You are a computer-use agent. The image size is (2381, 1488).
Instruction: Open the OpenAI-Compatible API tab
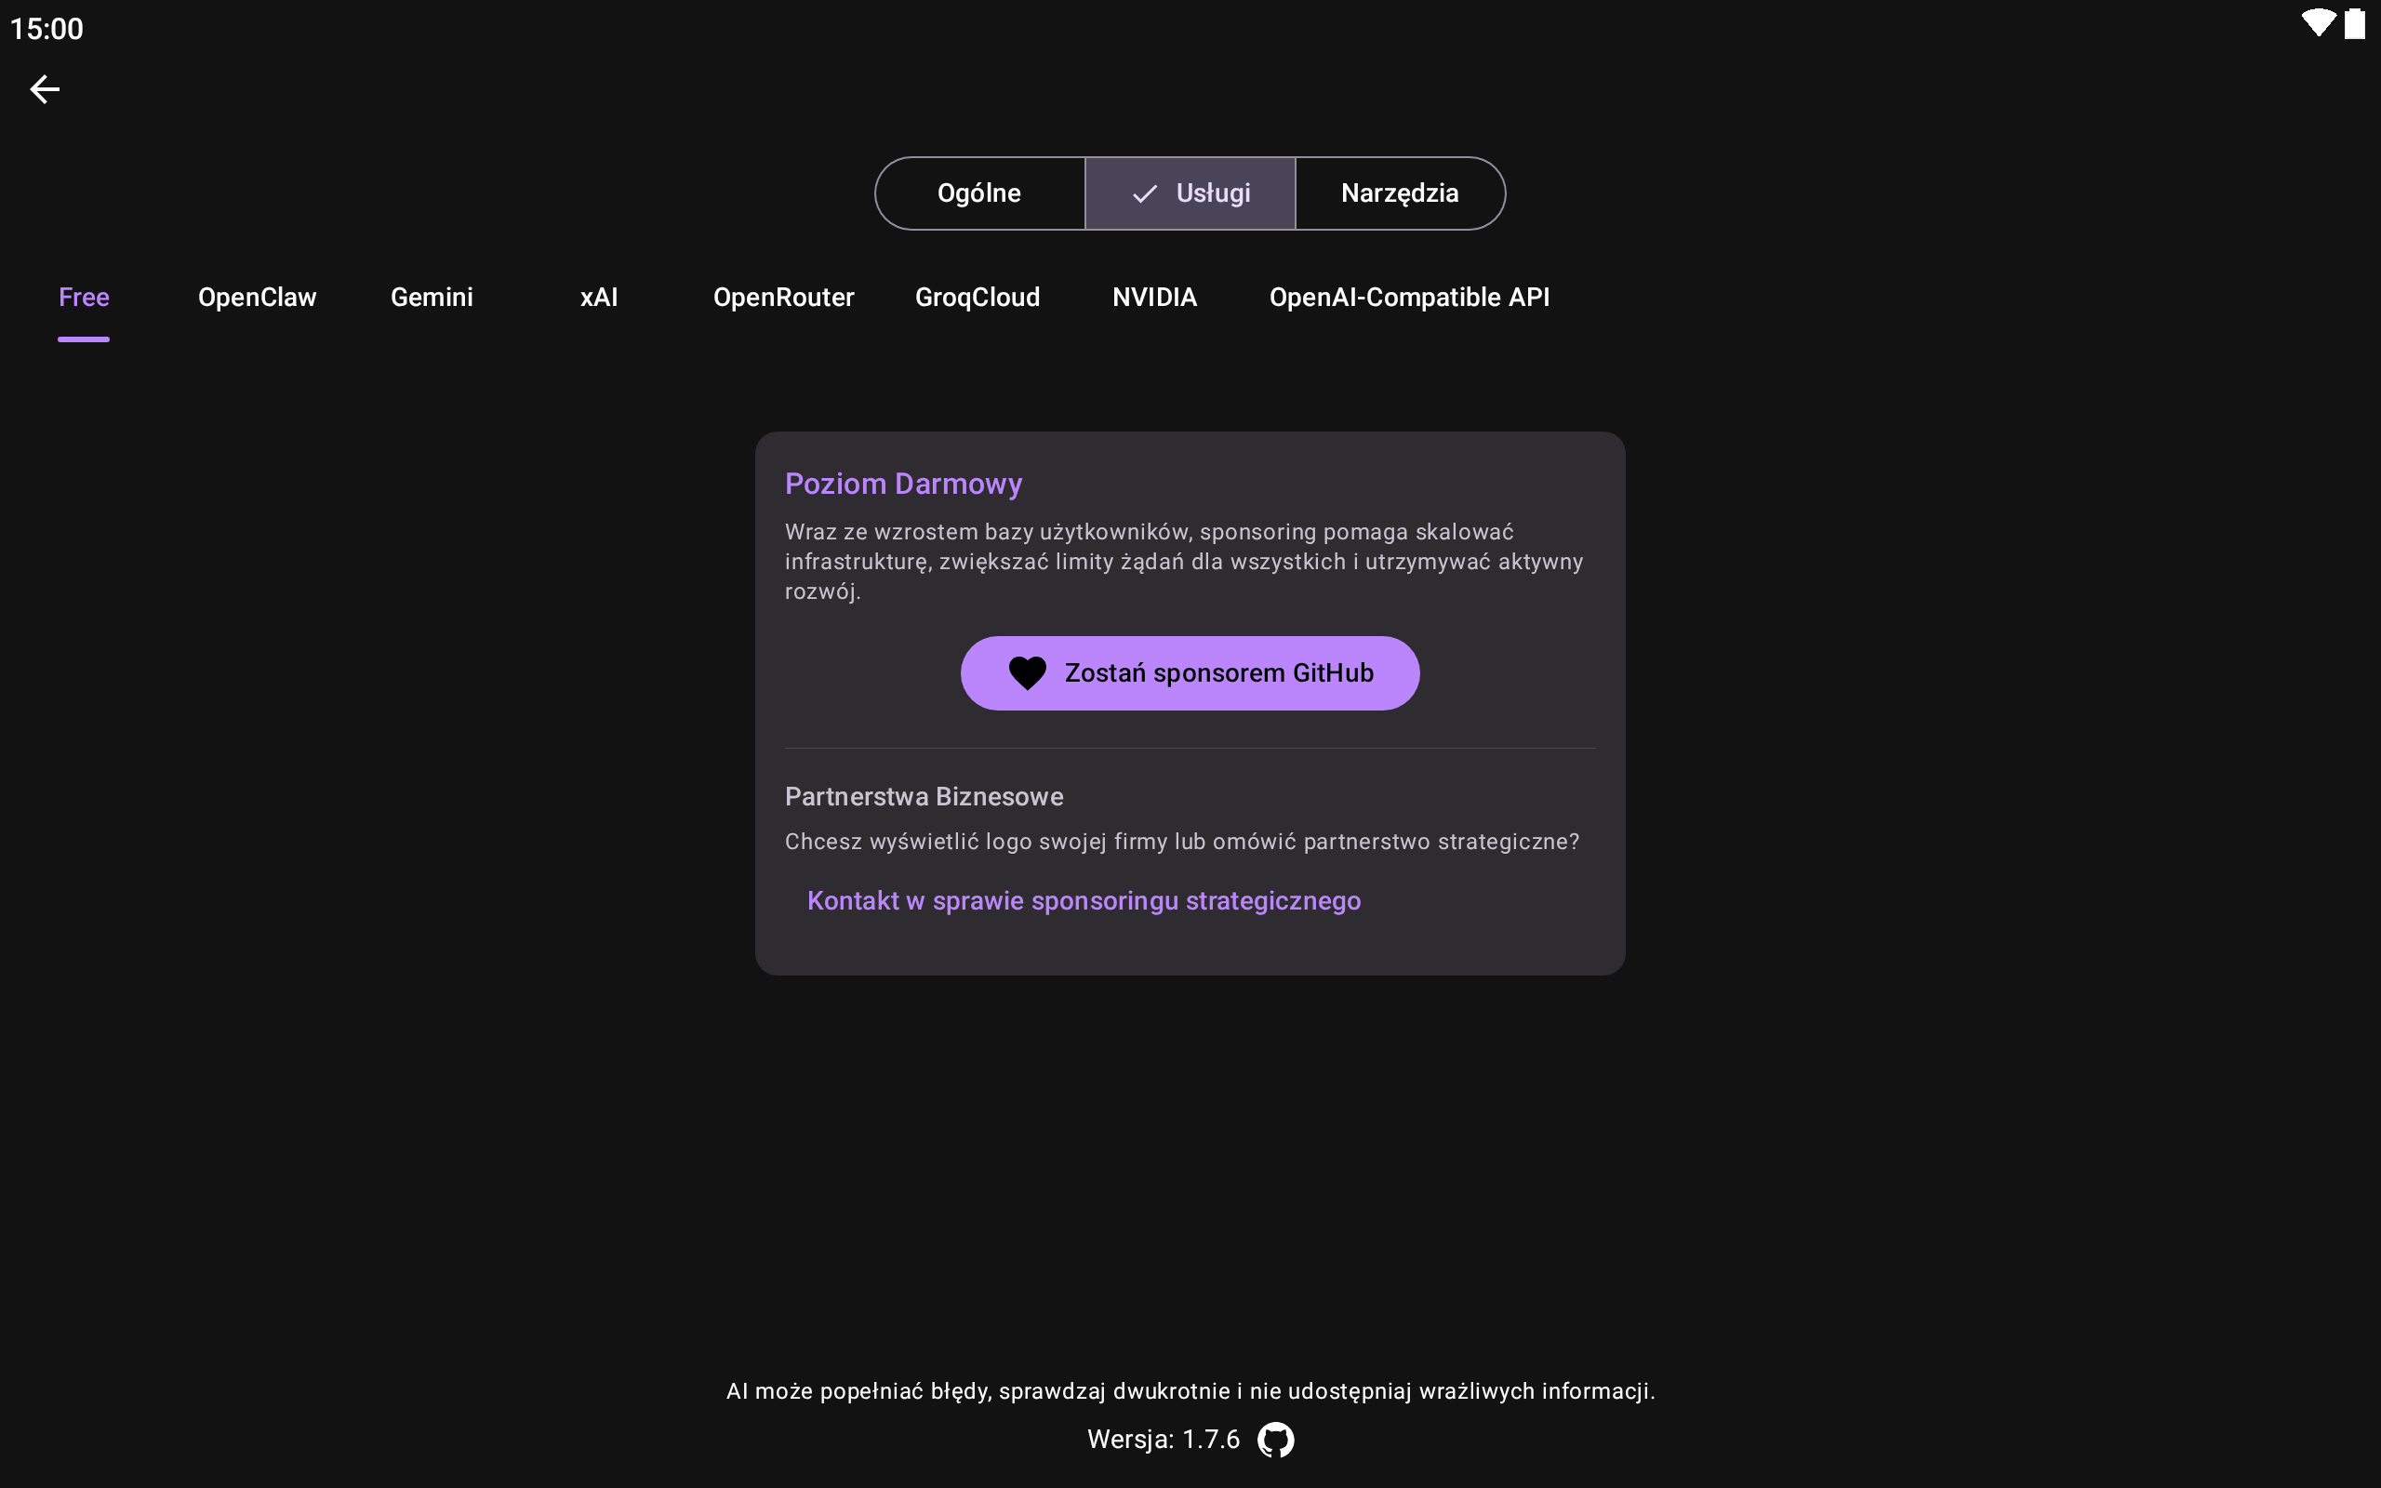(1409, 298)
